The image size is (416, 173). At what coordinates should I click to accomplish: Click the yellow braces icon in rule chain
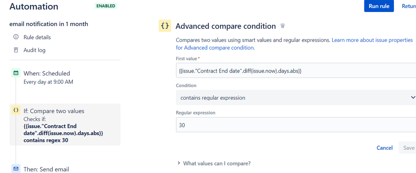tap(16, 110)
